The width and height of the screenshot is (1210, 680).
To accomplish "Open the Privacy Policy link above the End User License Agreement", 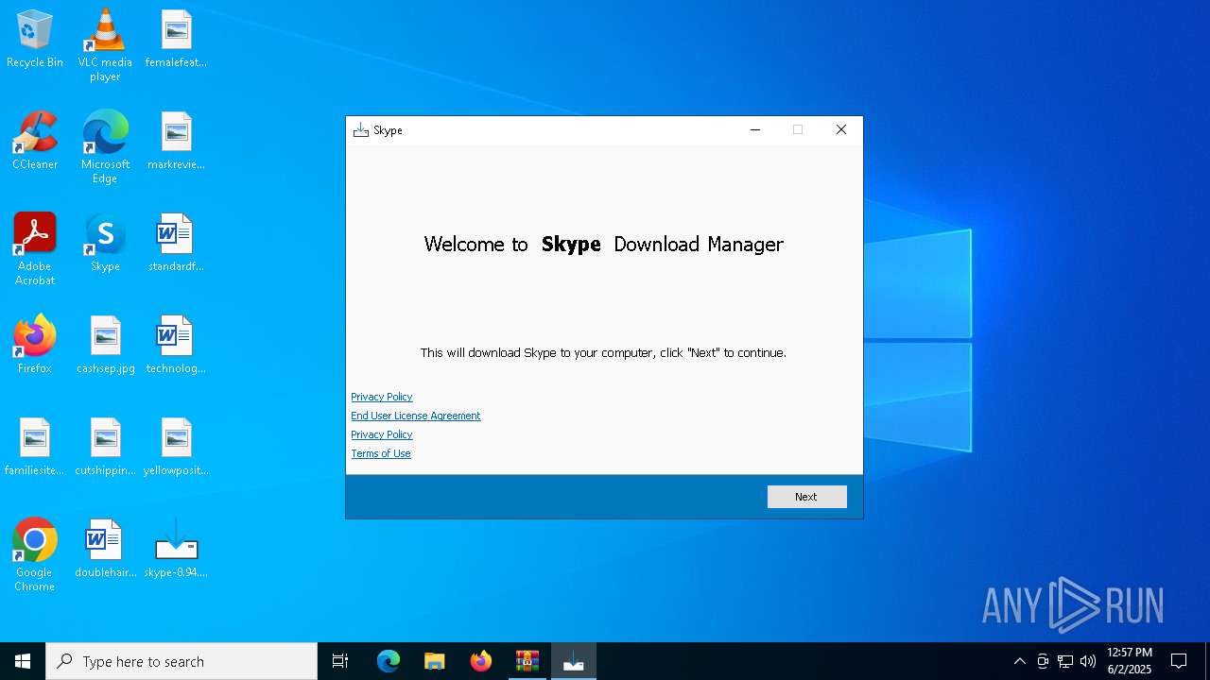I will click(382, 397).
